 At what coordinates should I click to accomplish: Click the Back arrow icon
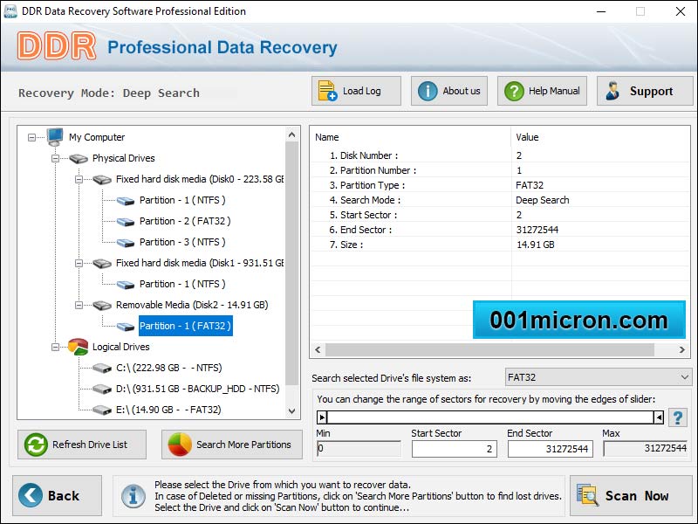pos(31,495)
